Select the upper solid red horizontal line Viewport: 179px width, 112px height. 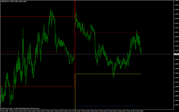pos(38,17)
